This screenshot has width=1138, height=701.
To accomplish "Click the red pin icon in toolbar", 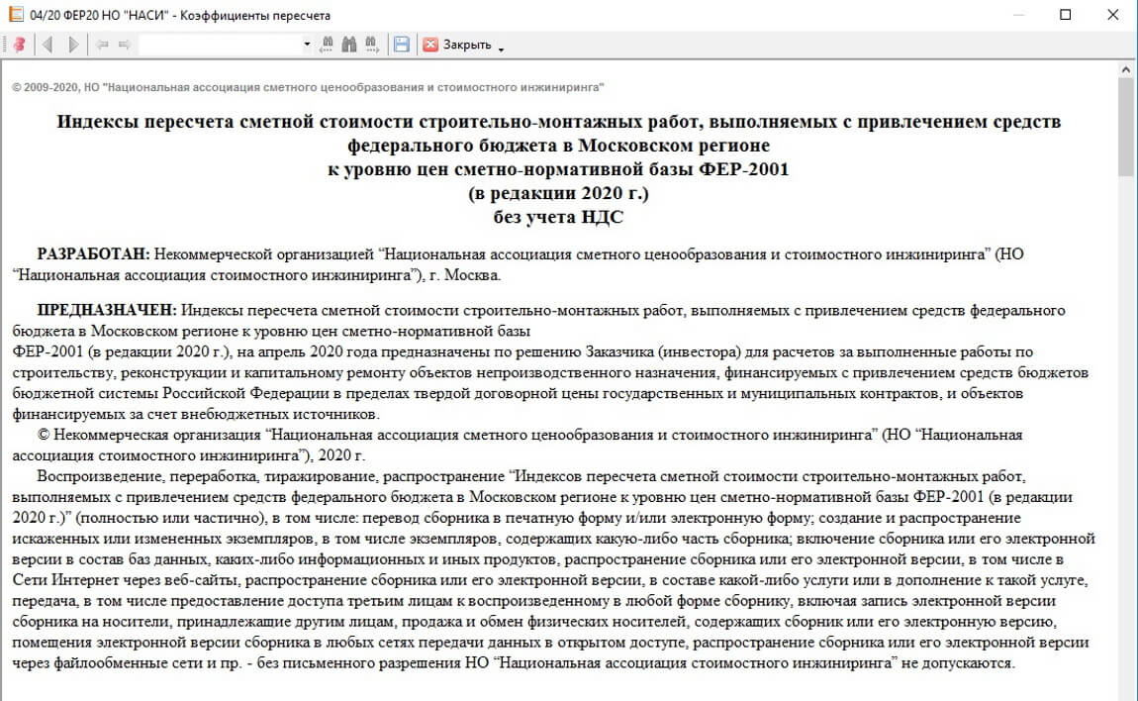I will click(20, 45).
